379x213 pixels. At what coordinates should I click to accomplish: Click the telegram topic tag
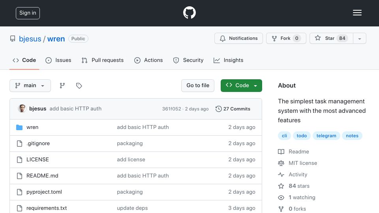coord(326,136)
